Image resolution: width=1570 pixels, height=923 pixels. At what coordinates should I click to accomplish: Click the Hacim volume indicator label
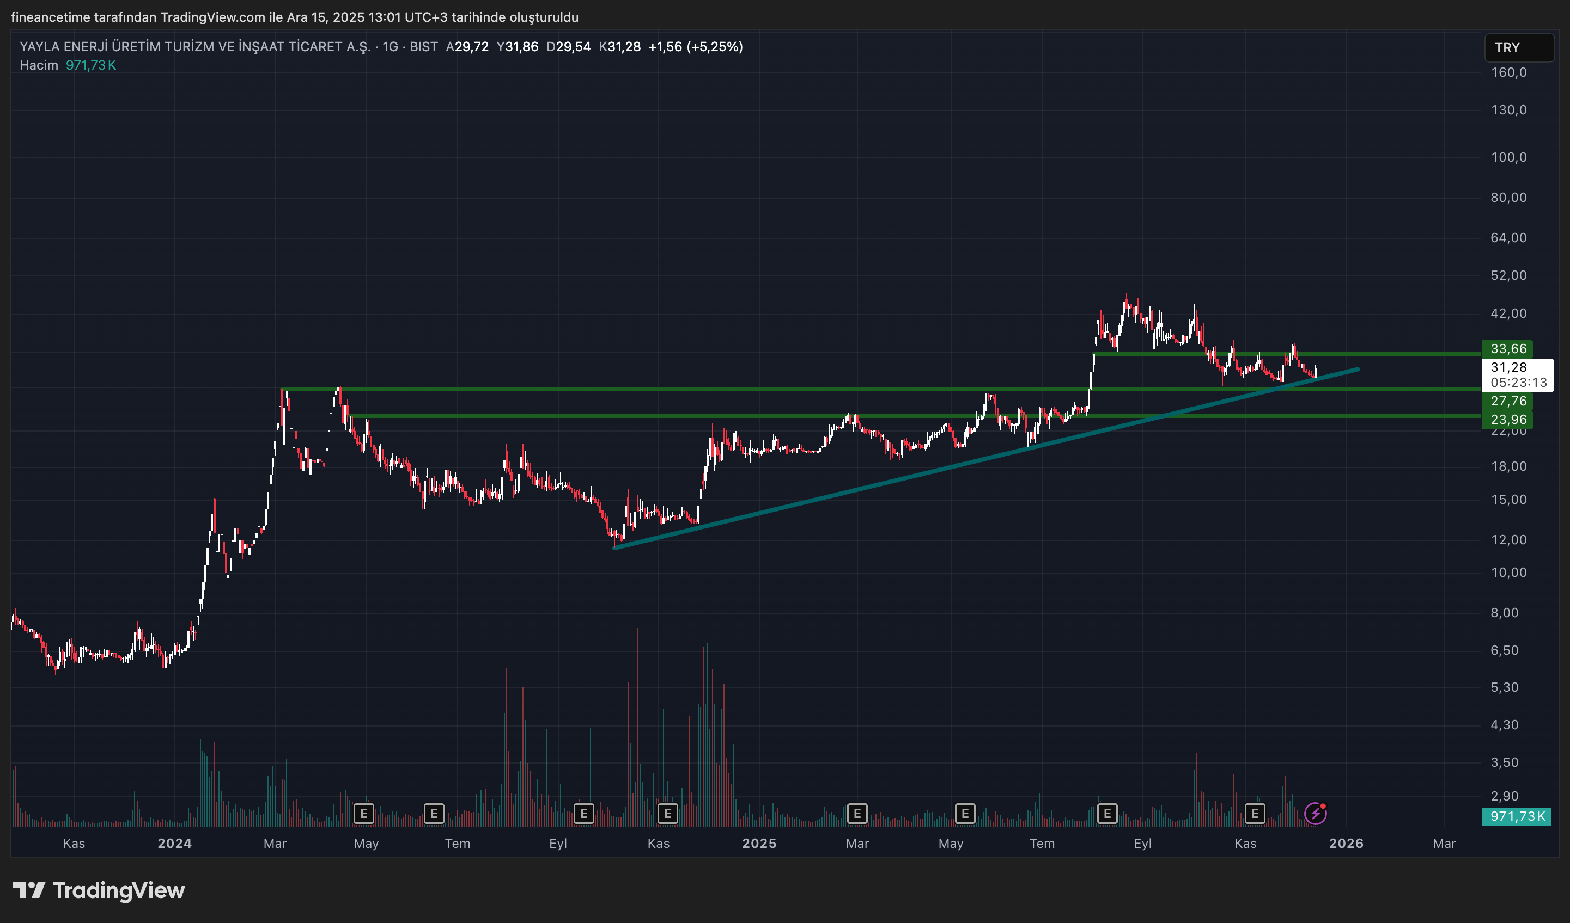tap(39, 65)
